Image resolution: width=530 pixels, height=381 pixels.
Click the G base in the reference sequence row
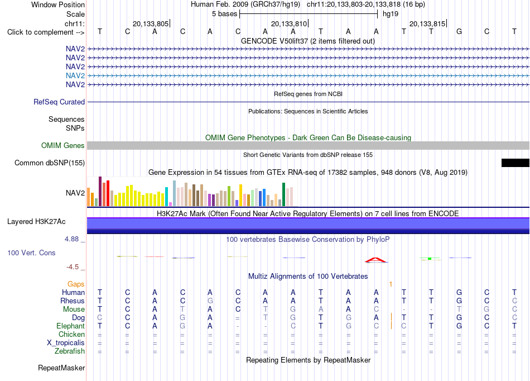coord(459,31)
